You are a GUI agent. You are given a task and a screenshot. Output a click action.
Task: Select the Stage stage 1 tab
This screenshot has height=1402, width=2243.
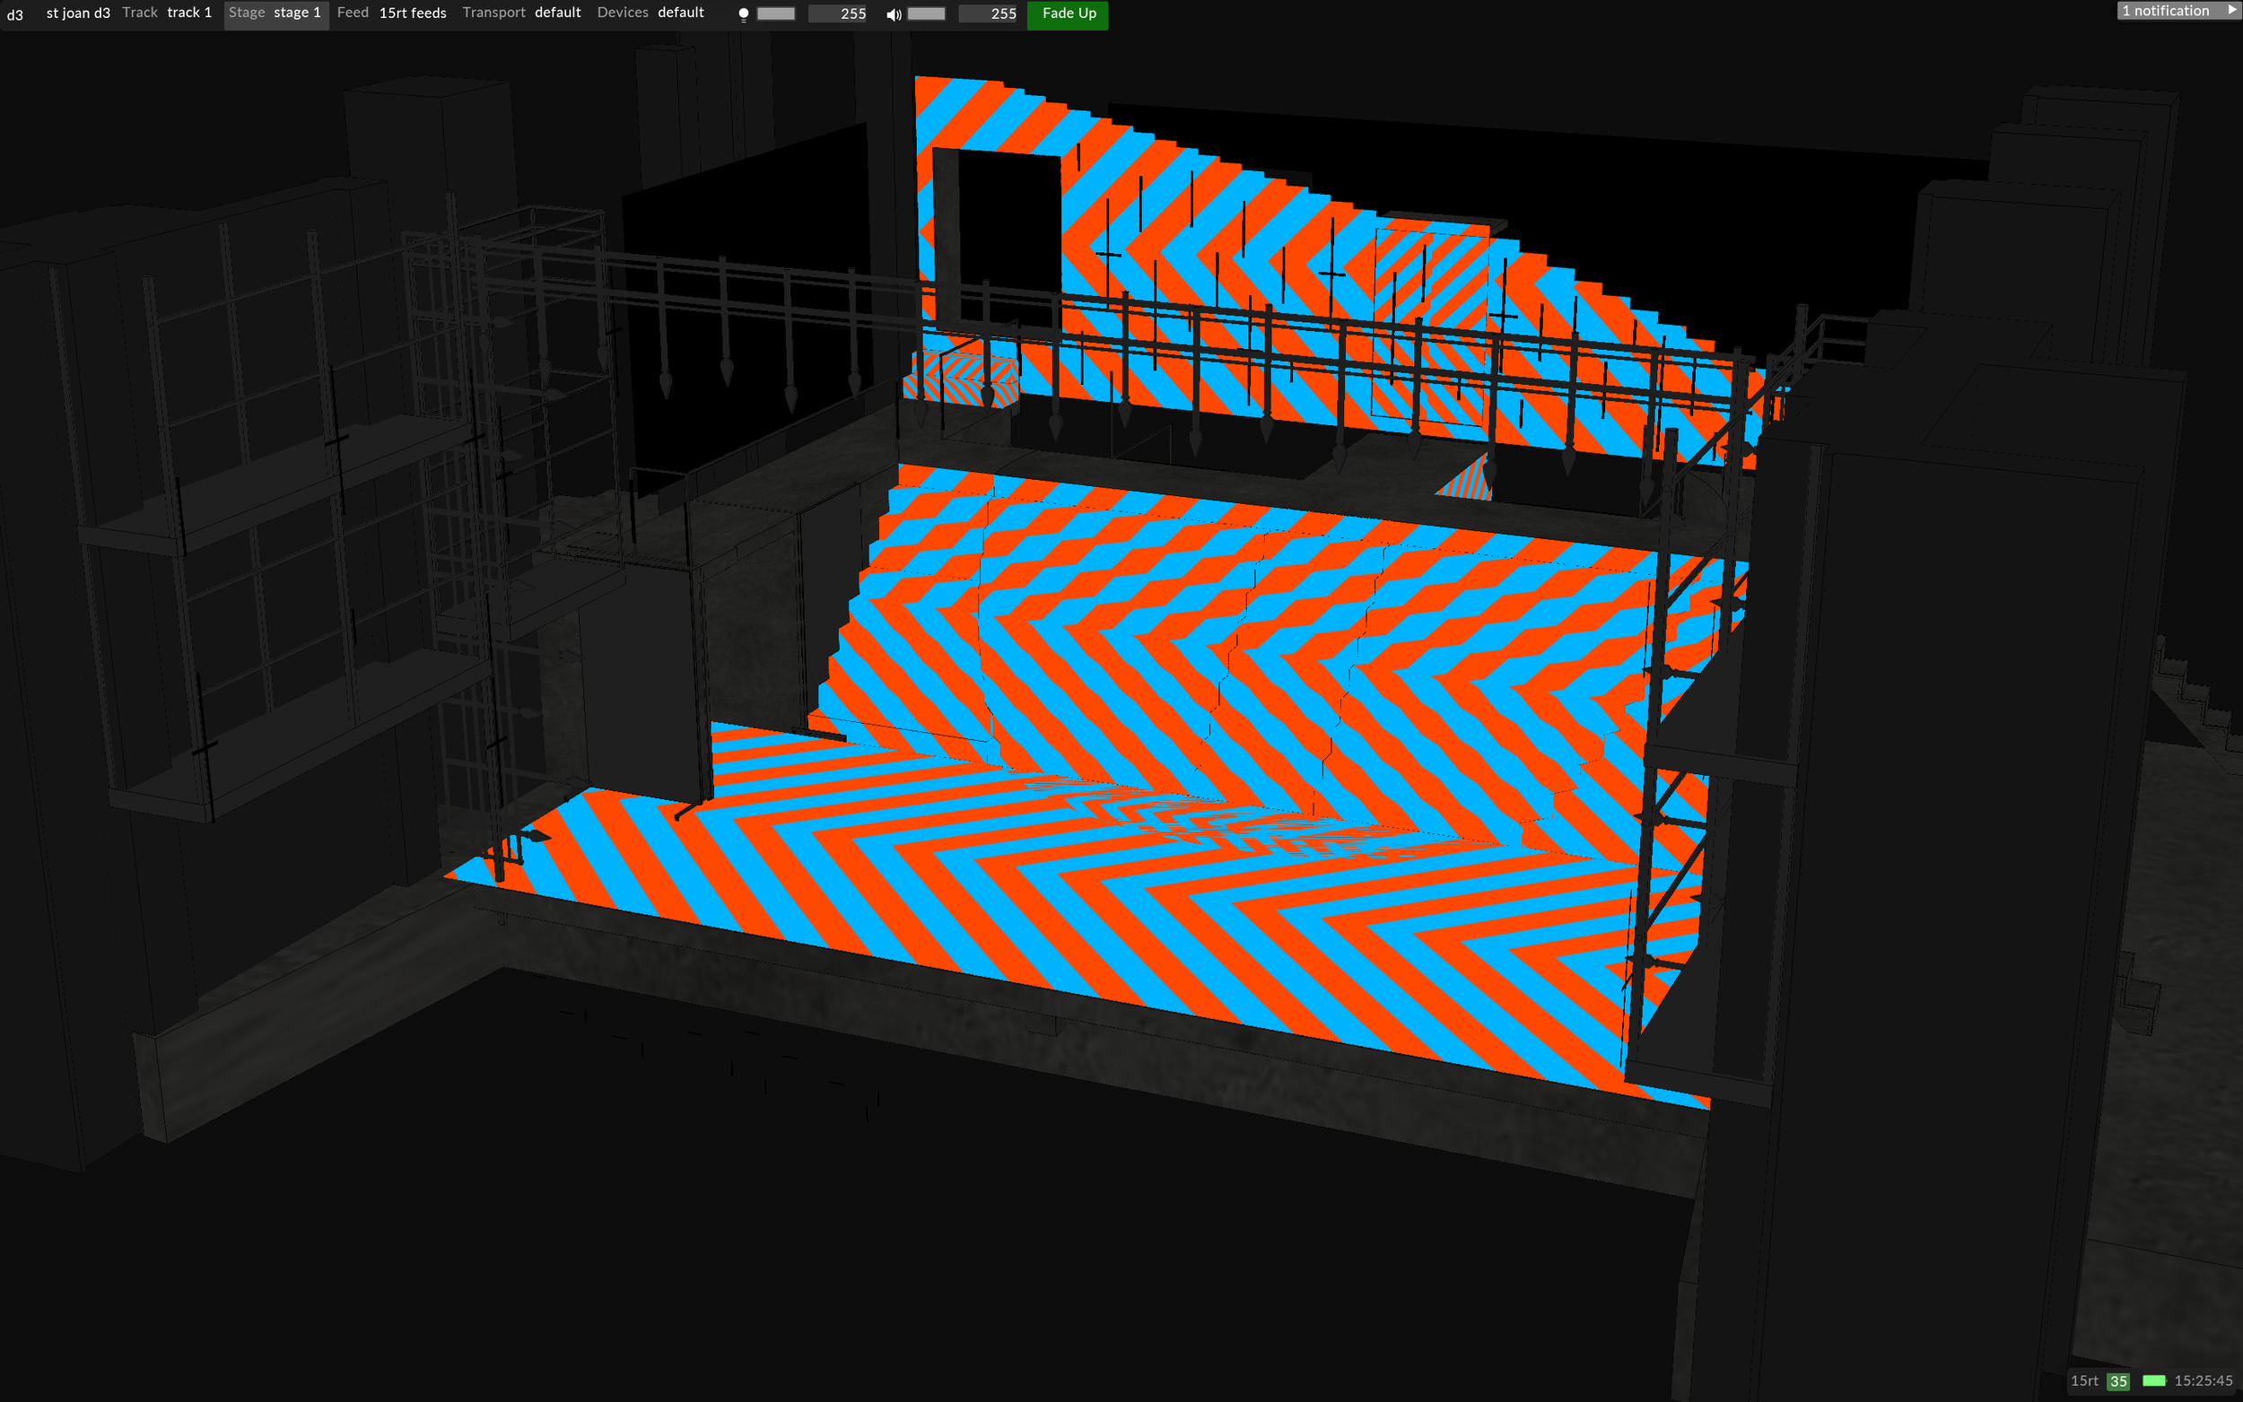tap(275, 13)
